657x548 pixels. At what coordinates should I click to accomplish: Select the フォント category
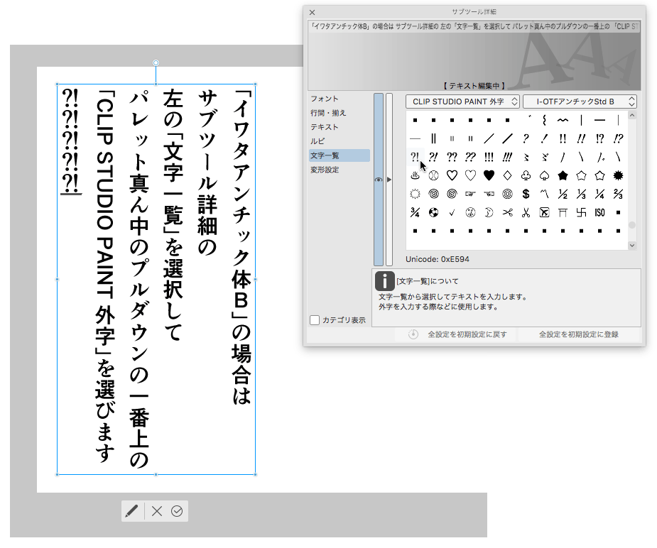pyautogui.click(x=325, y=99)
